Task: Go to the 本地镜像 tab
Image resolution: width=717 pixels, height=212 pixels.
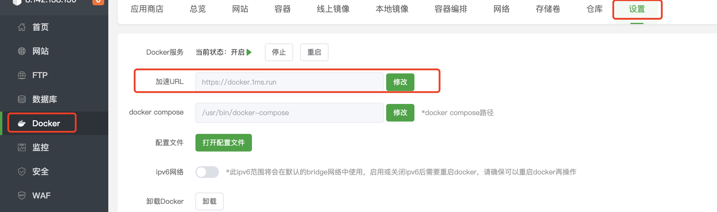Action: pyautogui.click(x=392, y=9)
